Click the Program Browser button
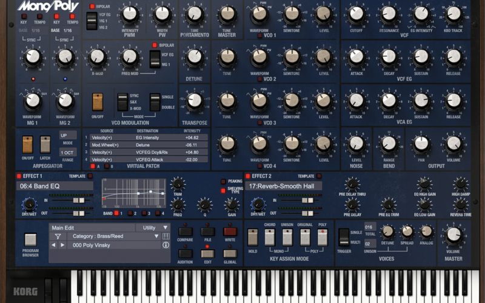Viewport: 485px width, 303px height. coord(30,239)
